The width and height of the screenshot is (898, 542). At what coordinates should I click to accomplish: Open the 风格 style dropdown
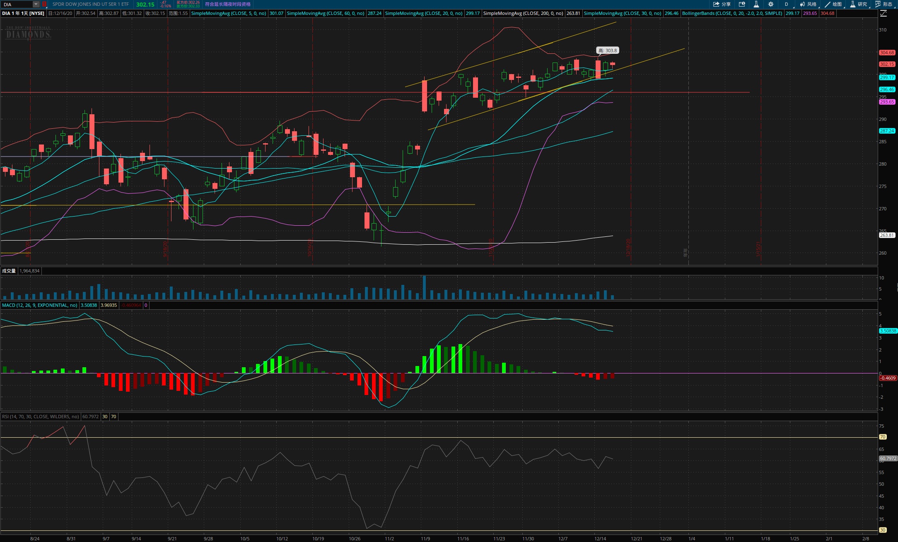(x=808, y=4)
